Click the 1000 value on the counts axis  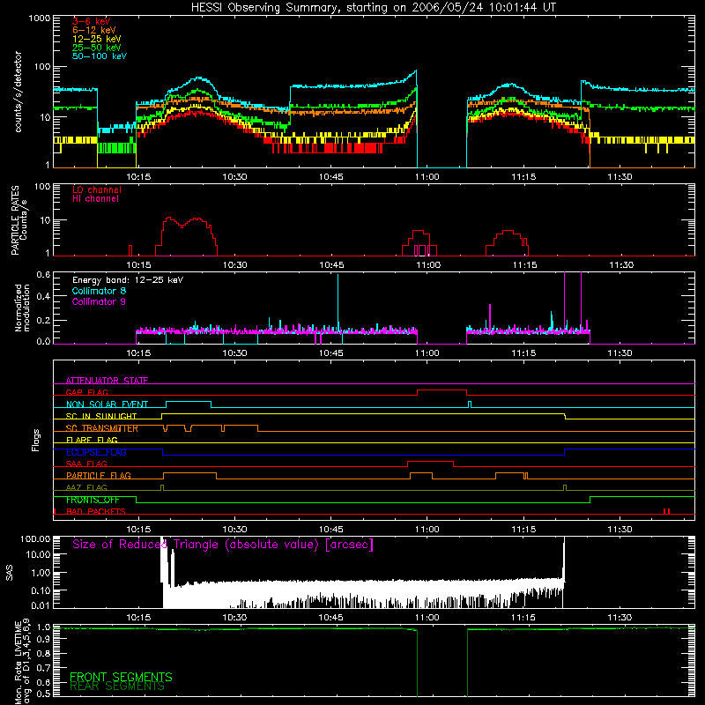[x=40, y=19]
